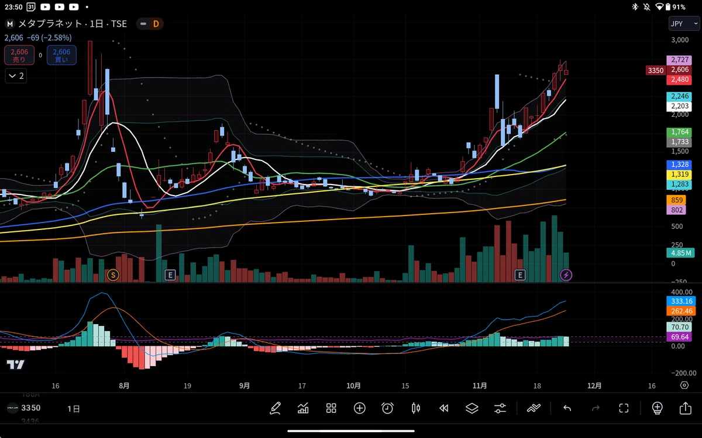Tap the 3350 price label on chart
Screen dimensions: 702x438
coord(655,70)
